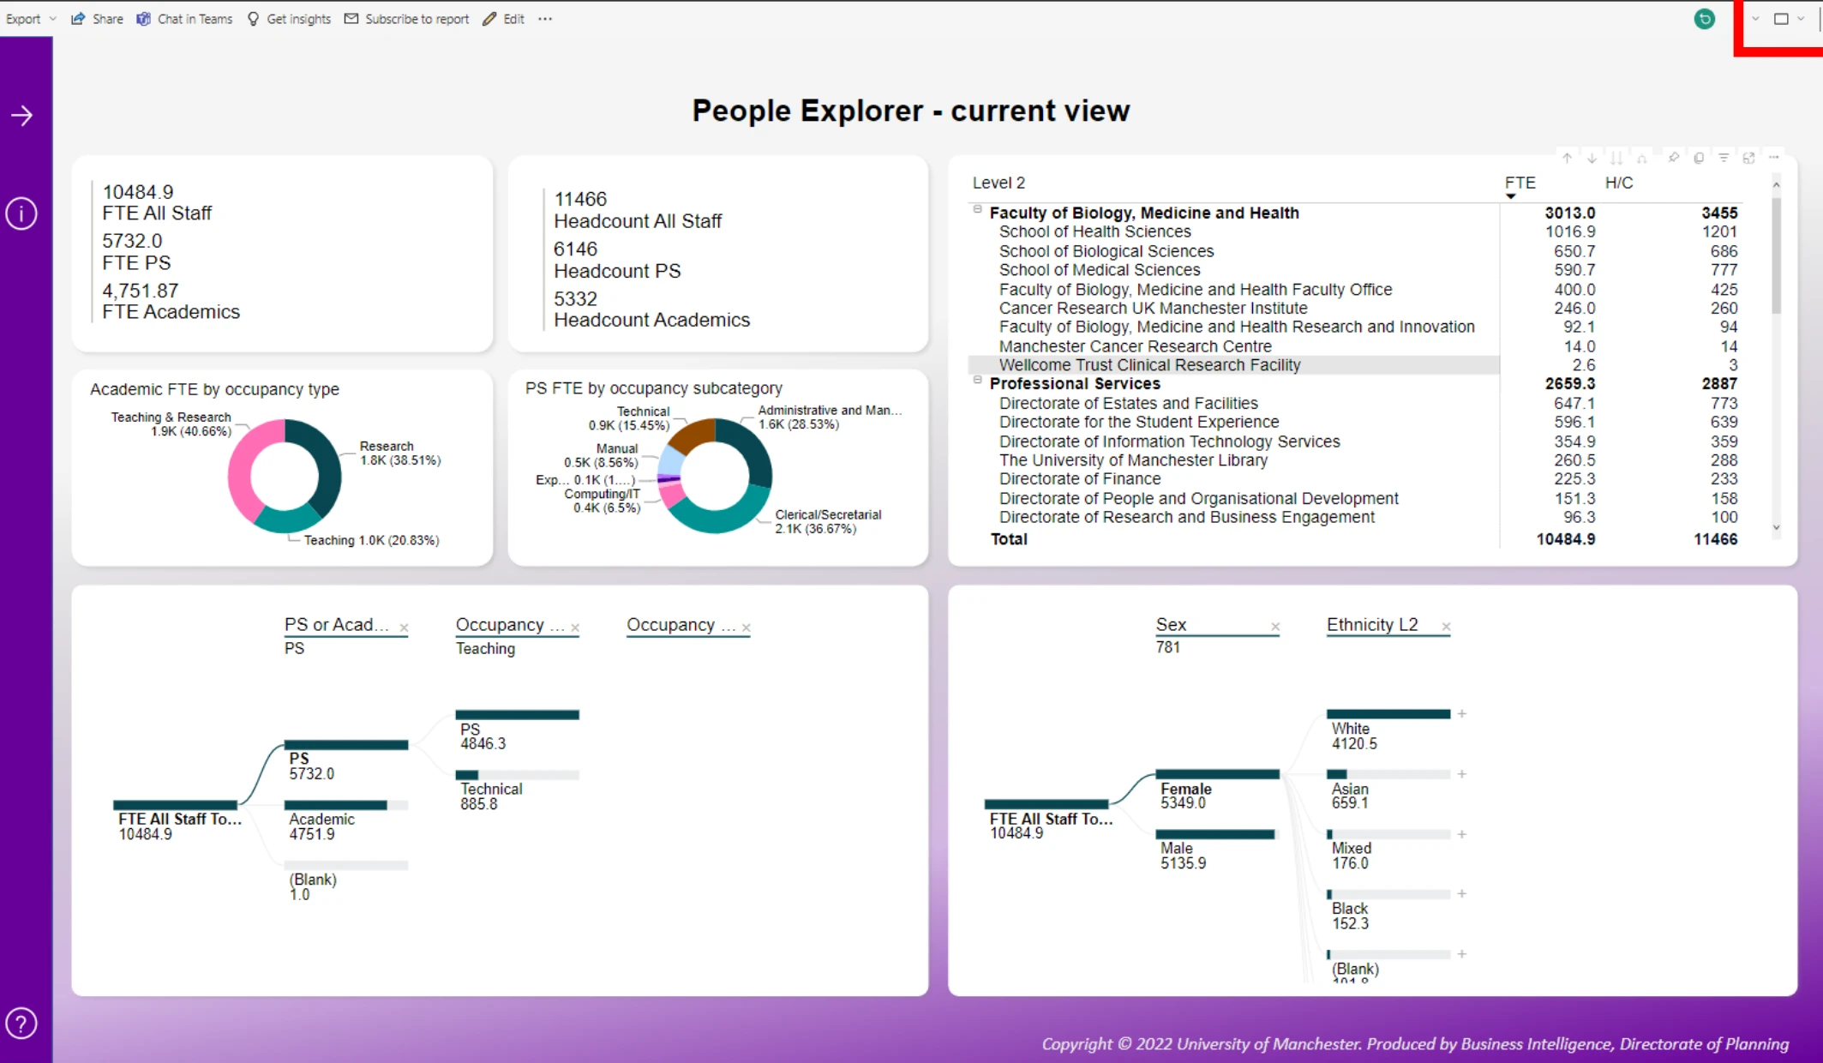This screenshot has width=1823, height=1063.
Task: Expand the left navigation pane arrow
Action: click(x=21, y=114)
